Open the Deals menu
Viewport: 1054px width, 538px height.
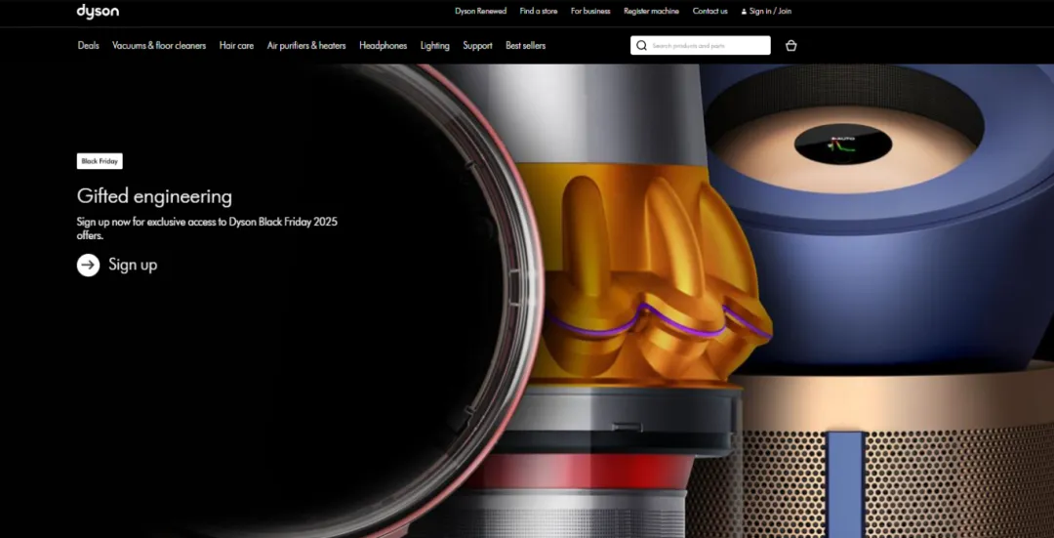[x=89, y=46]
